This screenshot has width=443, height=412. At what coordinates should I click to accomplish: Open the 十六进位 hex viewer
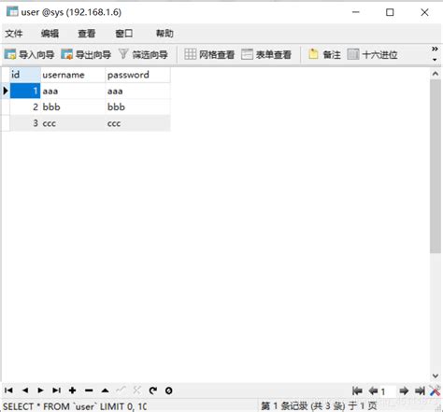[372, 55]
